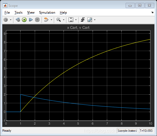Viewport: 157px width, 136px height.
Task: Open the Simulation menu
Action: (47, 13)
